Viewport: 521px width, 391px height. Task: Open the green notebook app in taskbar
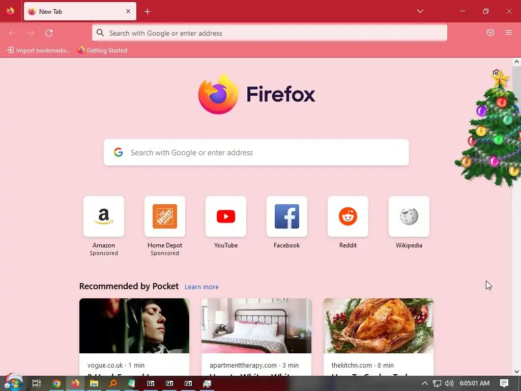132,383
